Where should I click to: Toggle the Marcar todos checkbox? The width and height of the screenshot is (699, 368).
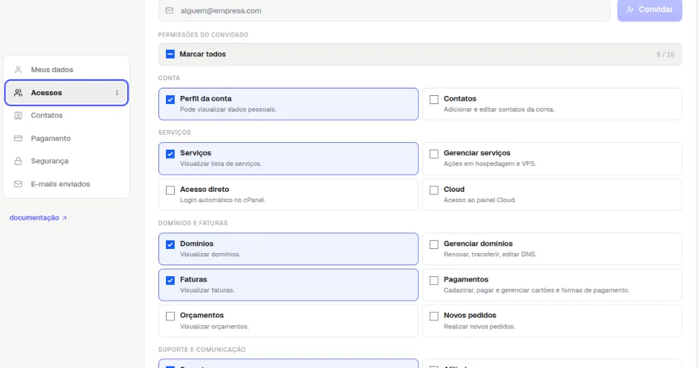(170, 54)
